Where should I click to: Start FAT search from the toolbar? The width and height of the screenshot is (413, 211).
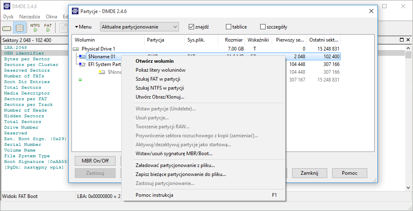[48, 28]
